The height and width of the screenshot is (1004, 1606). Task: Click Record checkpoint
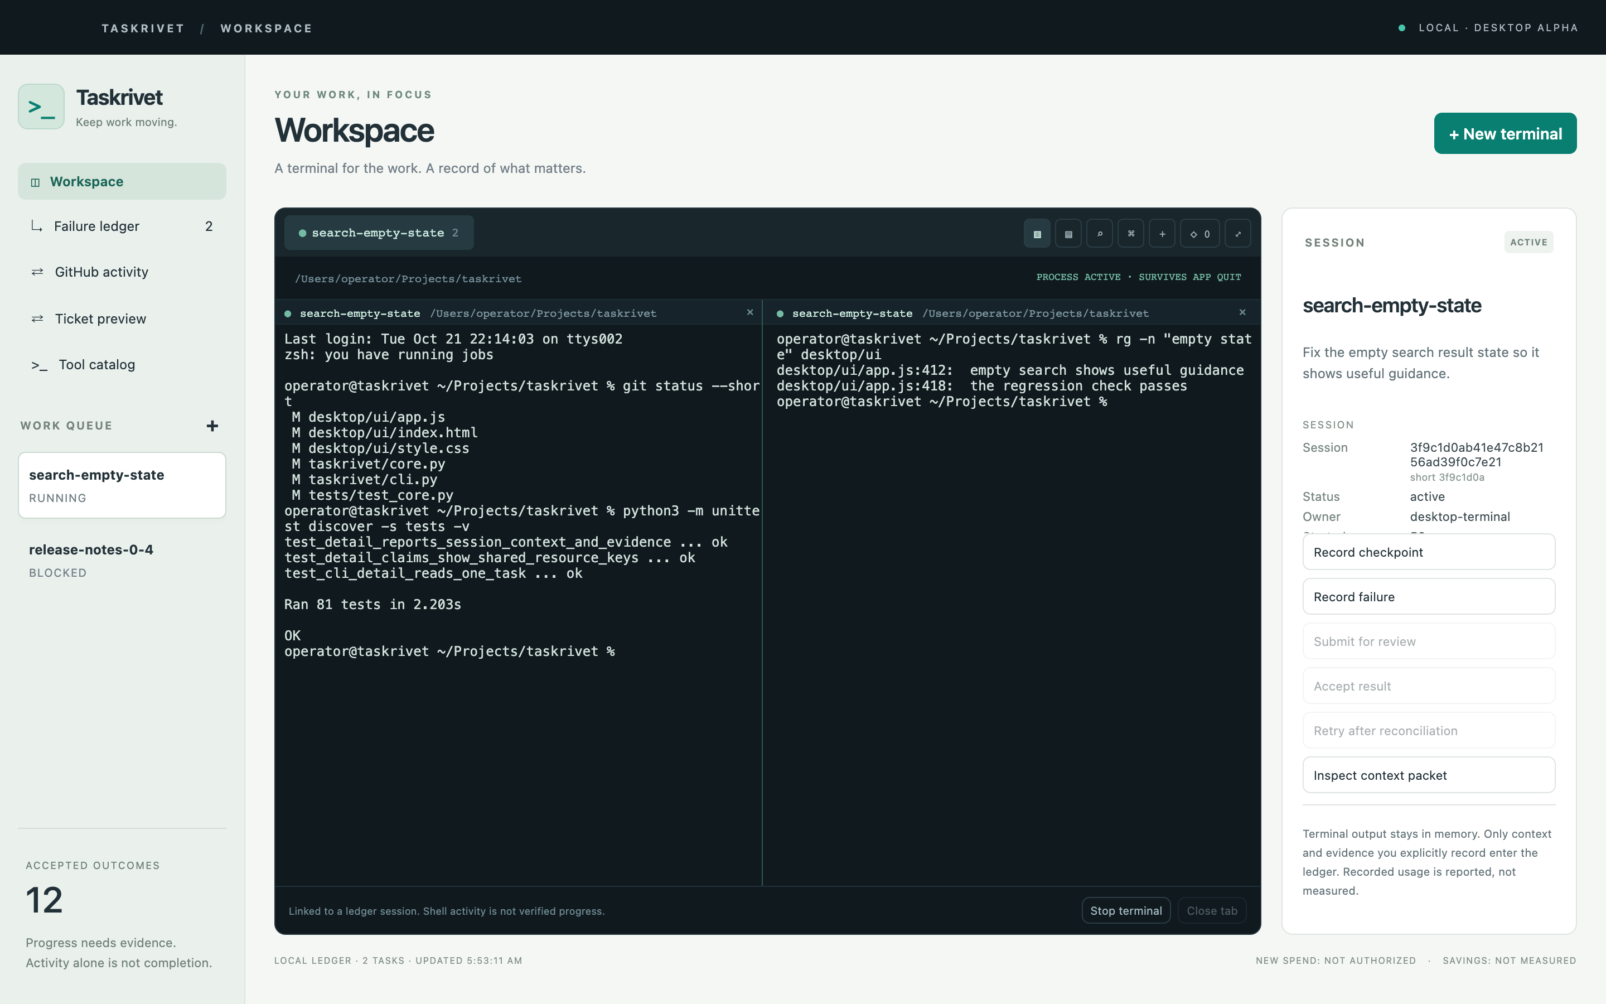click(x=1429, y=552)
